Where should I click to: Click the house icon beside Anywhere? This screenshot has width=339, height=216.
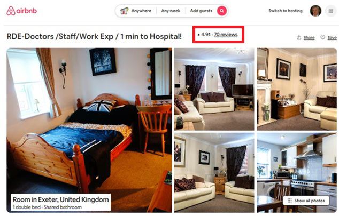tap(124, 11)
